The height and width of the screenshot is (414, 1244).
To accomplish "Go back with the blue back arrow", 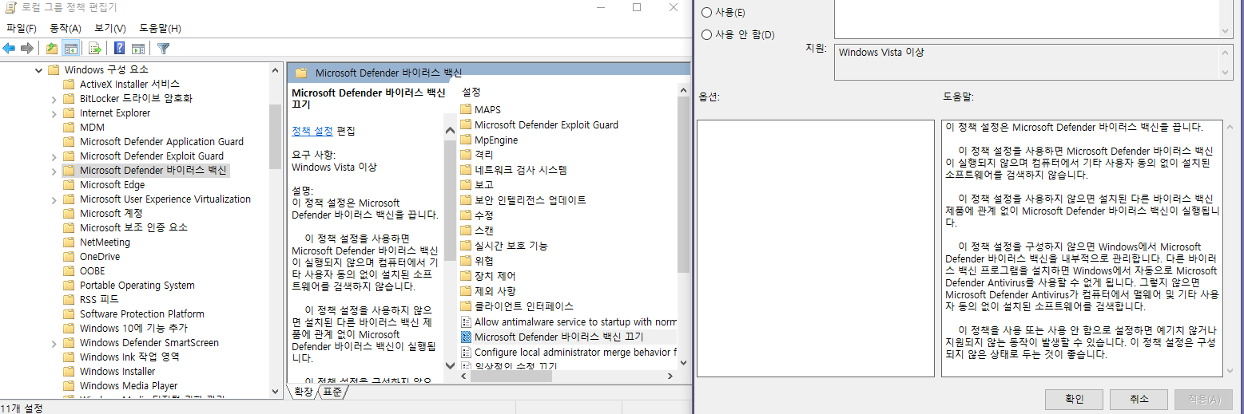I will [10, 48].
